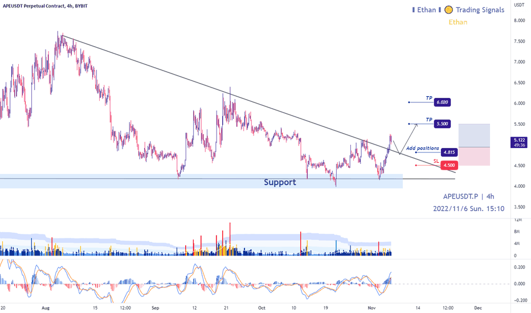The image size is (531, 313).
Task: Click the 3.500 price axis label
Action: (x=519, y=207)
